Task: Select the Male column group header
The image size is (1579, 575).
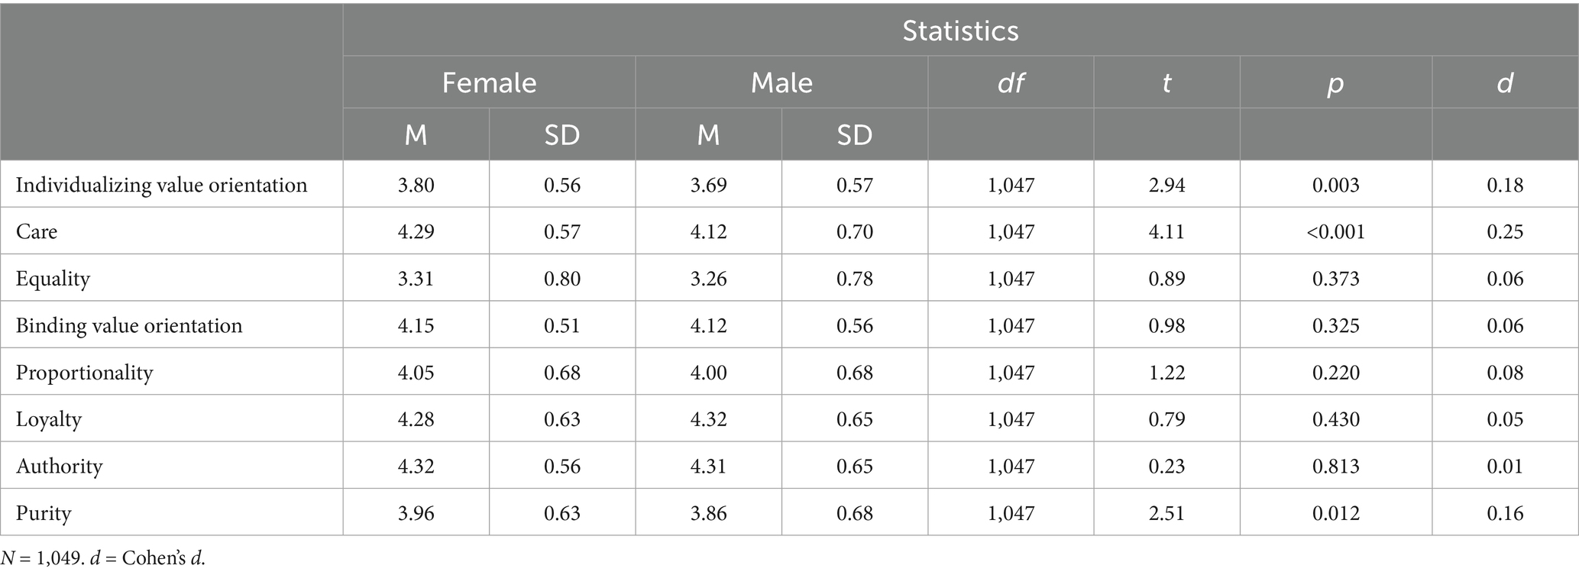Action: (781, 82)
